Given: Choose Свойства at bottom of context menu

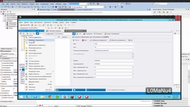Looking at the screenshot, I should (x=40, y=90).
